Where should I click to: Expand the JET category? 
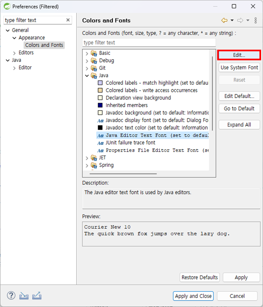tap(87, 158)
